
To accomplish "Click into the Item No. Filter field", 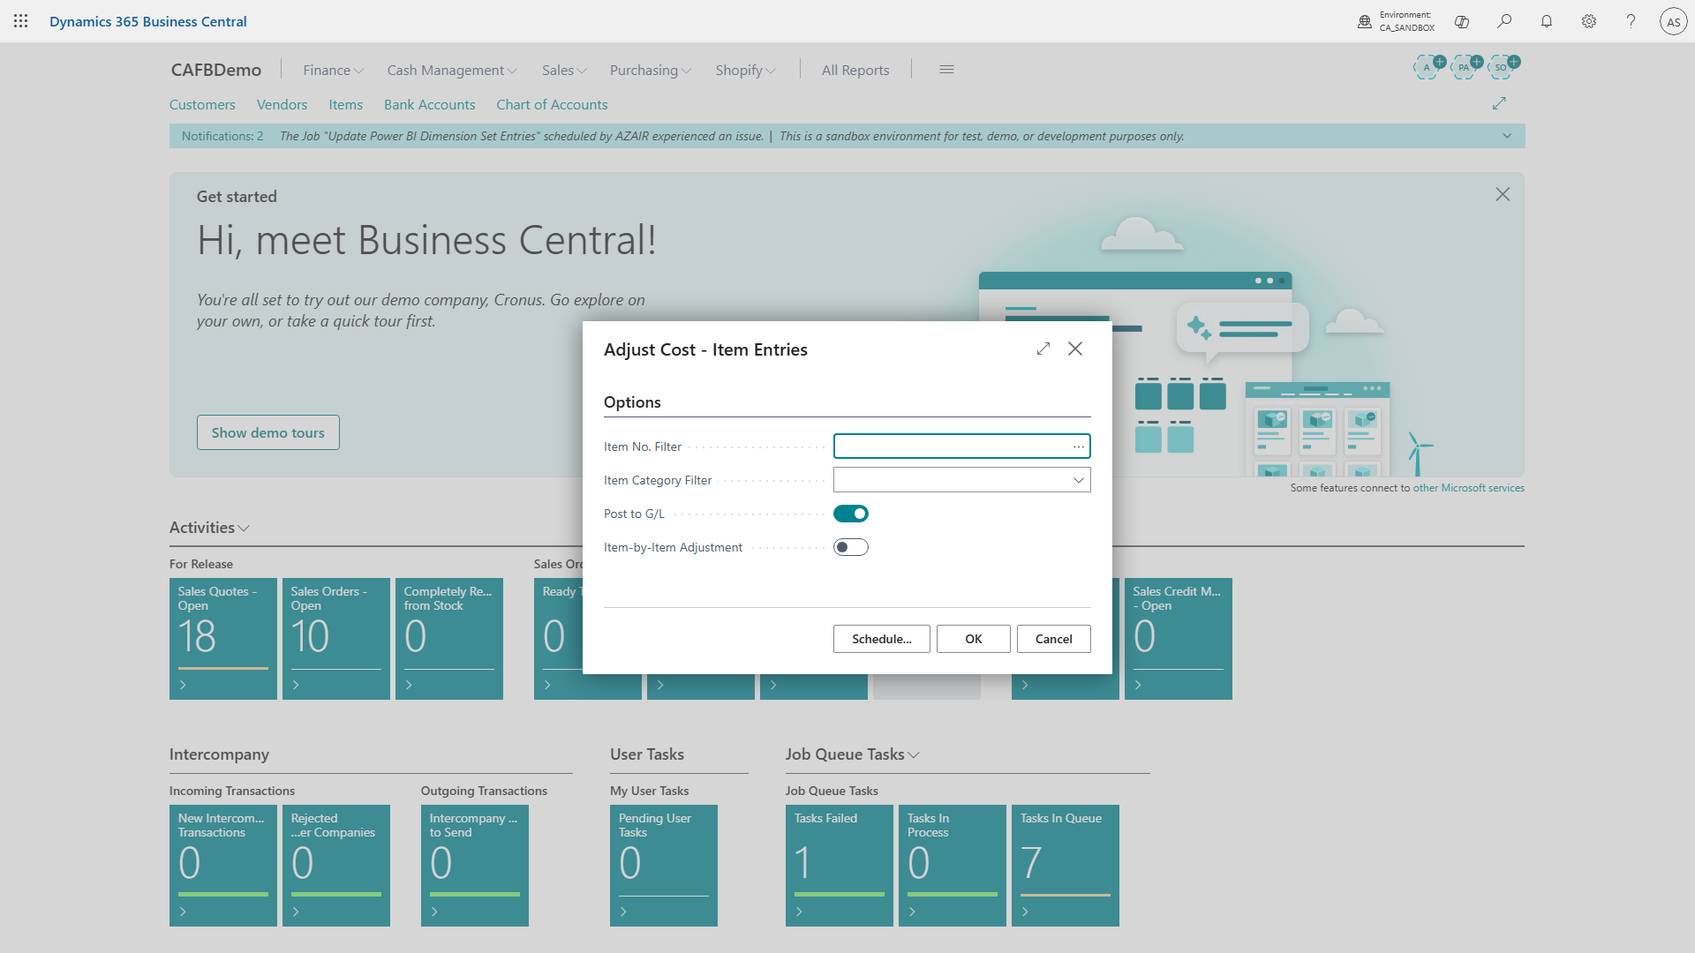I will (949, 446).
